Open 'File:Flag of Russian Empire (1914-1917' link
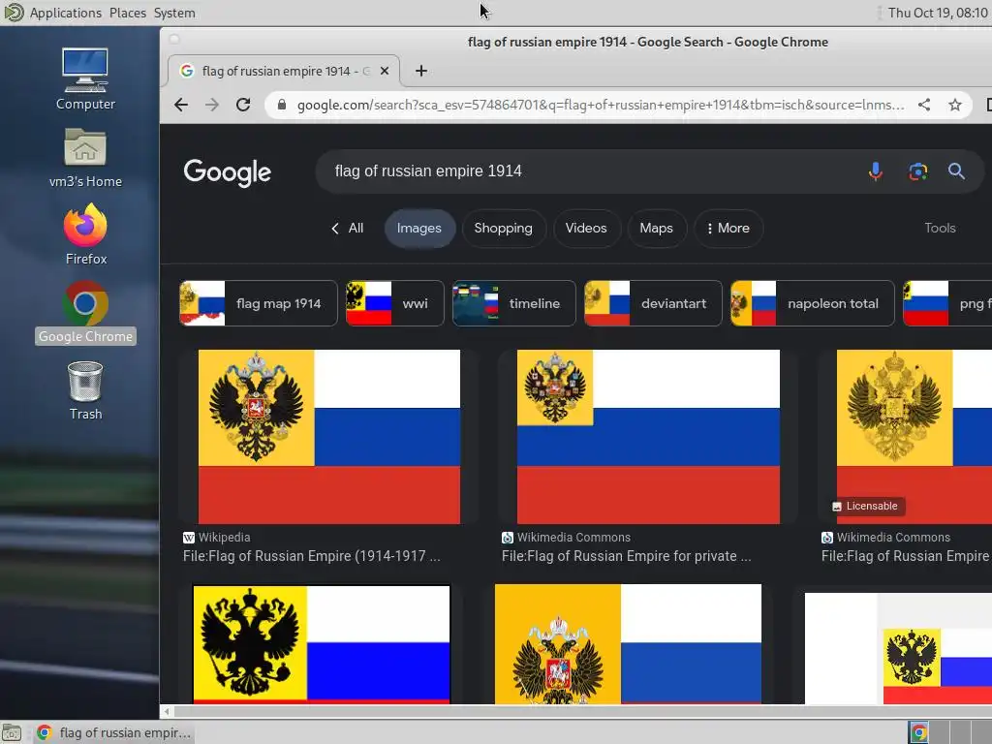992x744 pixels. pyautogui.click(x=311, y=556)
